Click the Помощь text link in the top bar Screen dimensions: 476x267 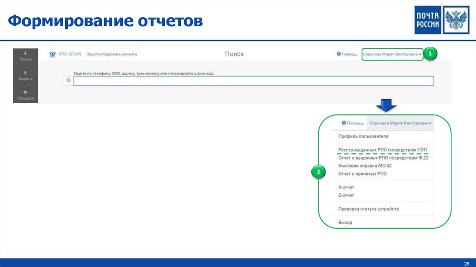click(x=350, y=54)
